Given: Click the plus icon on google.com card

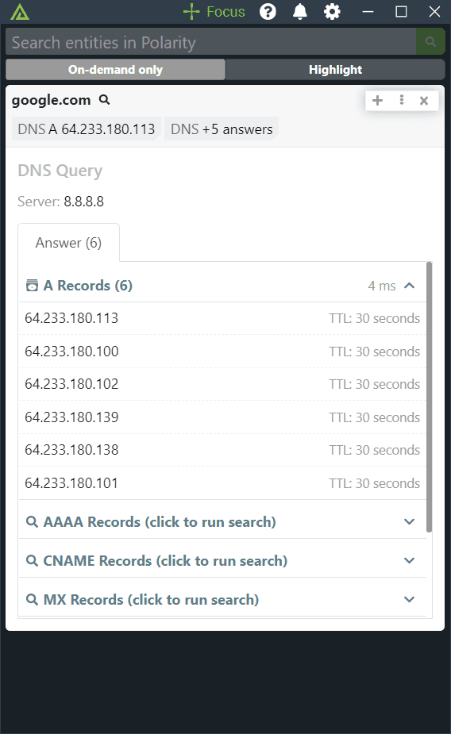Looking at the screenshot, I should pos(377,100).
